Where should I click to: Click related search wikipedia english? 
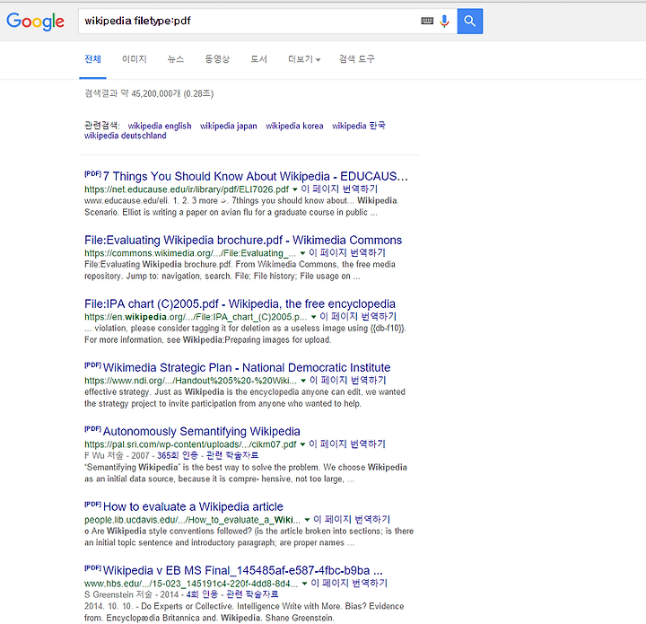(160, 126)
